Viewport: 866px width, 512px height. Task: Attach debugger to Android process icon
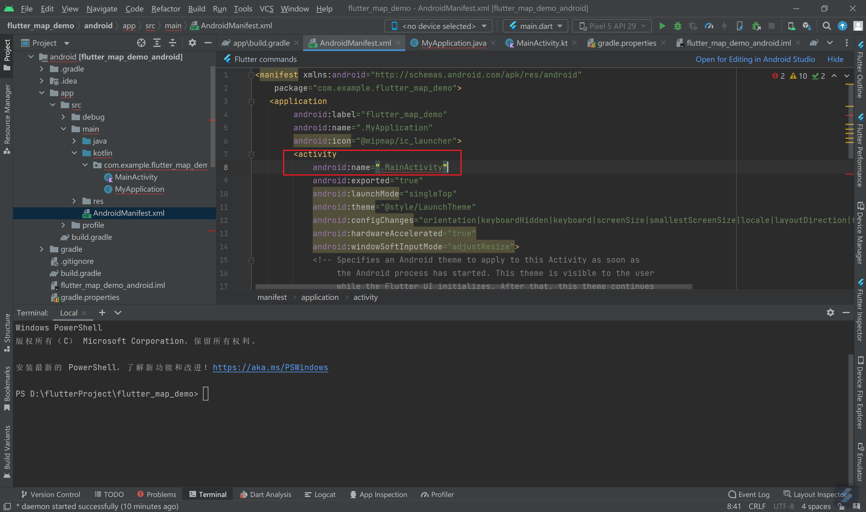757,26
